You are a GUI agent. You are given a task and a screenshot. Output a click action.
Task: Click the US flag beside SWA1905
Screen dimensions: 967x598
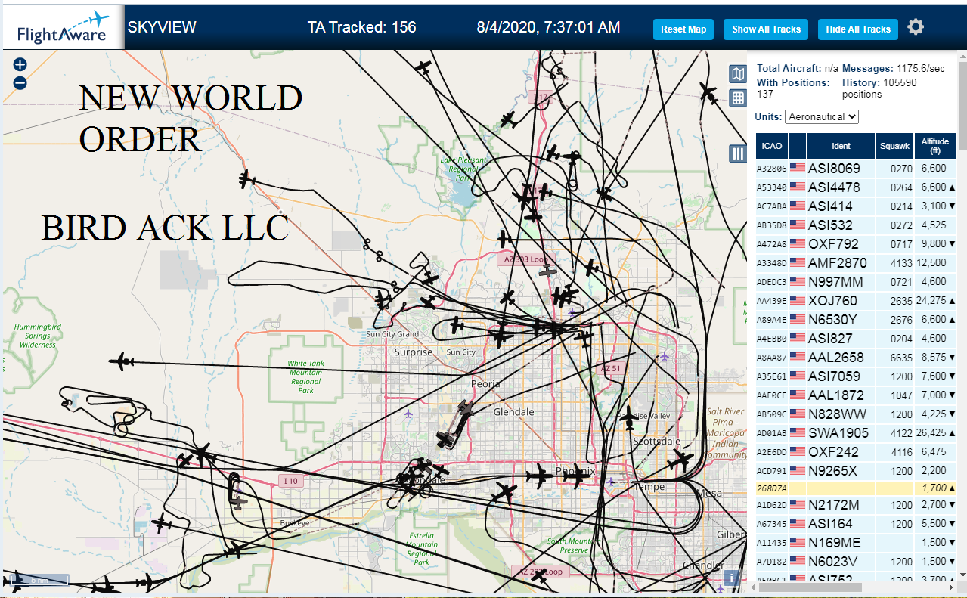click(x=798, y=433)
